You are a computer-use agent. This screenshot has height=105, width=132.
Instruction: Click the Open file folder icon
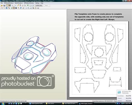pos(2,6)
